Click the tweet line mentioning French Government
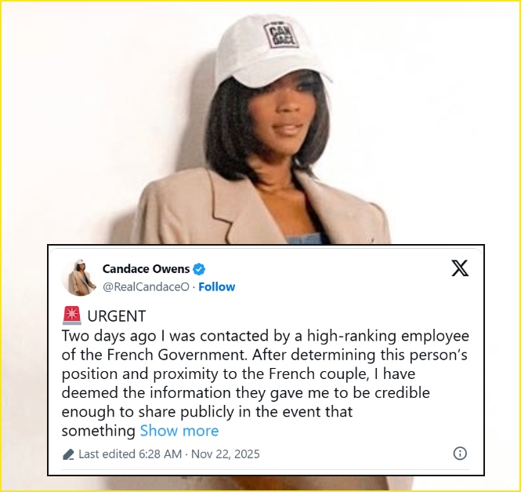The height and width of the screenshot is (492, 521). (x=265, y=355)
